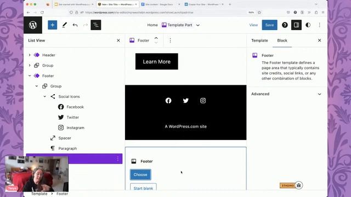
Task: Click Template in the bottom breadcrumb
Action: click(x=39, y=194)
